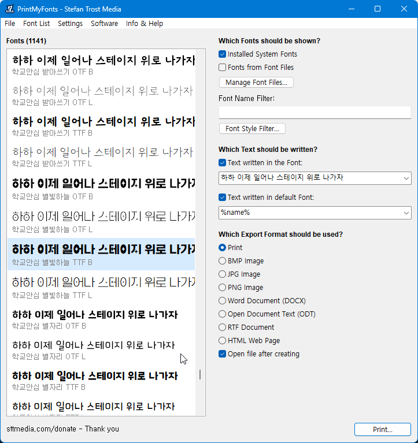Click the font list scrollbar thumb
Viewport: 418px width, 443px height.
(x=200, y=375)
